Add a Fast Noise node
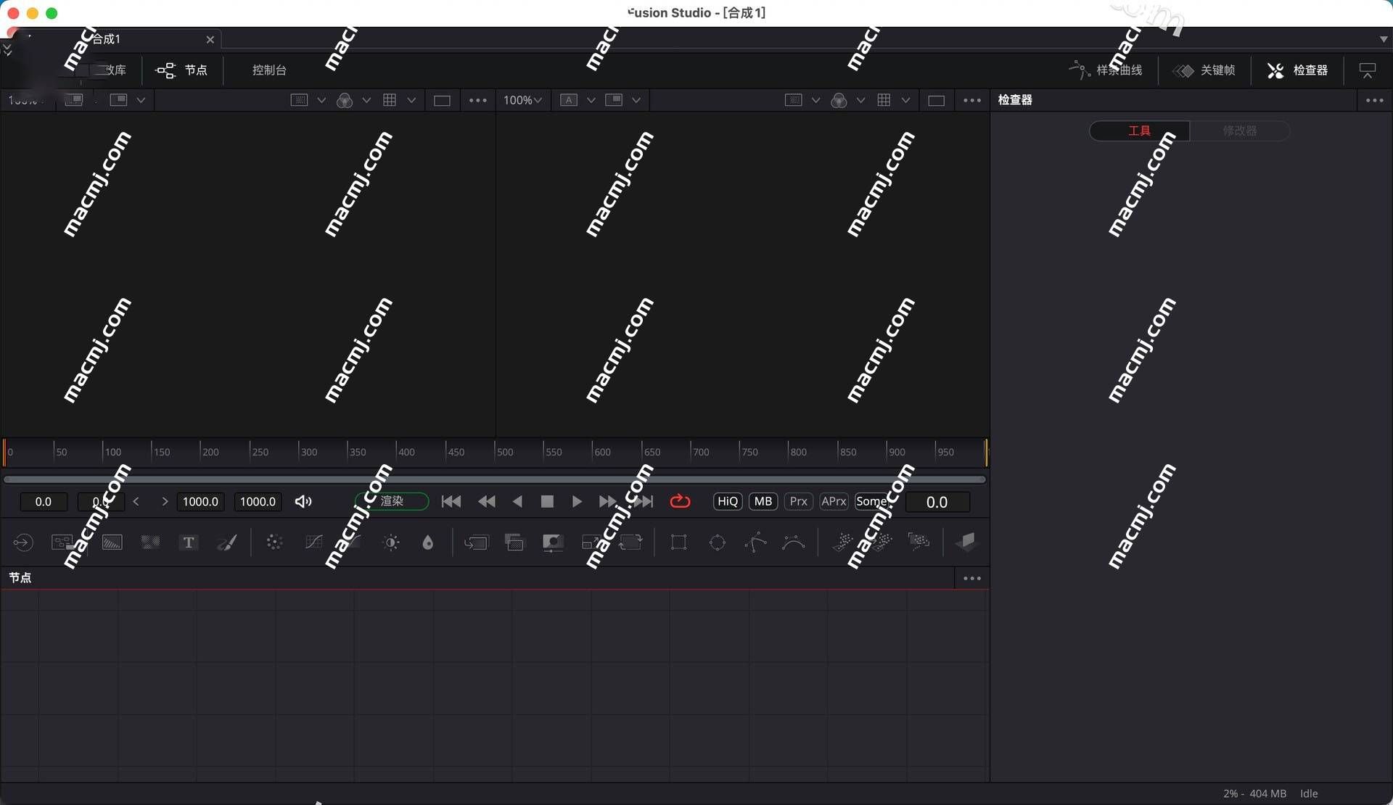Viewport: 1393px width, 805px height. point(150,542)
